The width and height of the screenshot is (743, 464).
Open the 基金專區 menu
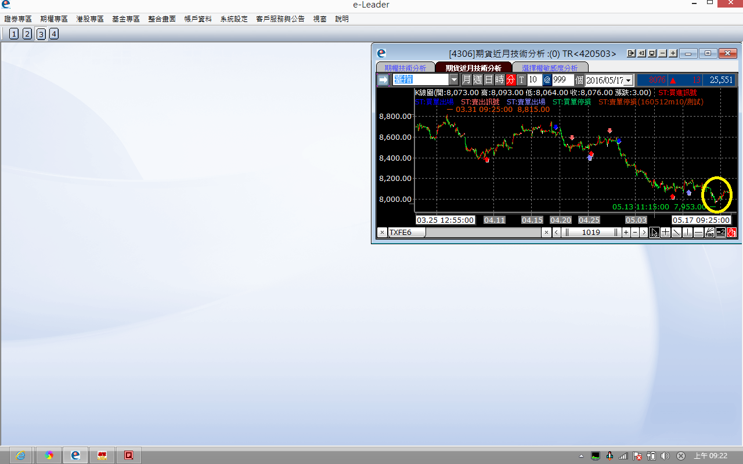(x=126, y=19)
